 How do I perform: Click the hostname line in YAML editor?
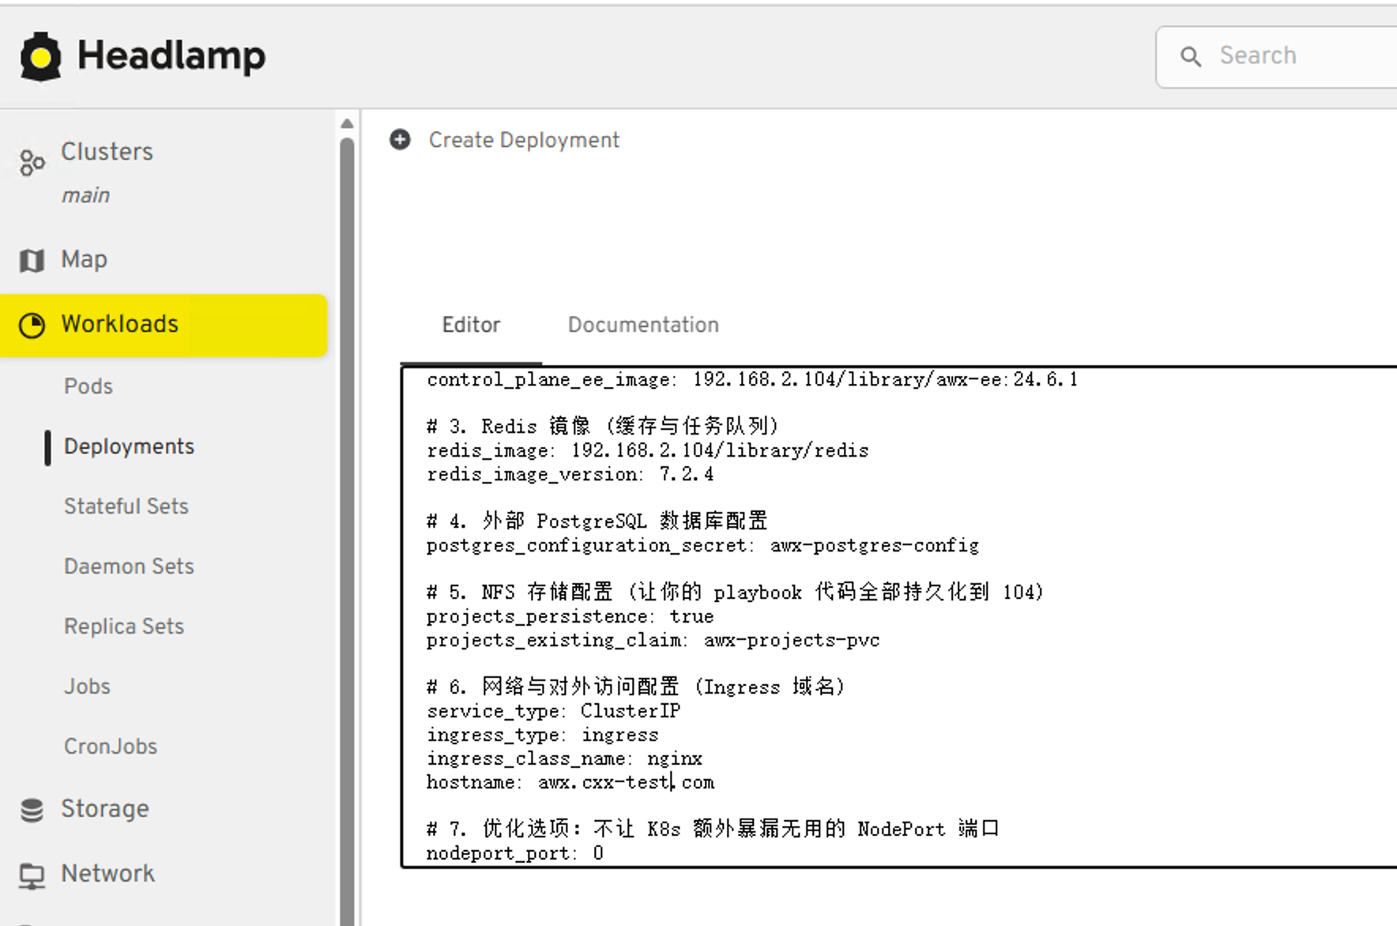(x=570, y=782)
